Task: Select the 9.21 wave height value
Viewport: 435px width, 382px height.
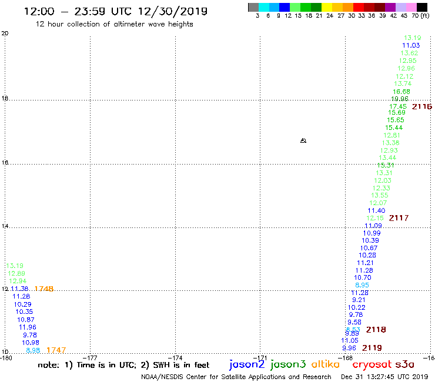Action: [359, 300]
